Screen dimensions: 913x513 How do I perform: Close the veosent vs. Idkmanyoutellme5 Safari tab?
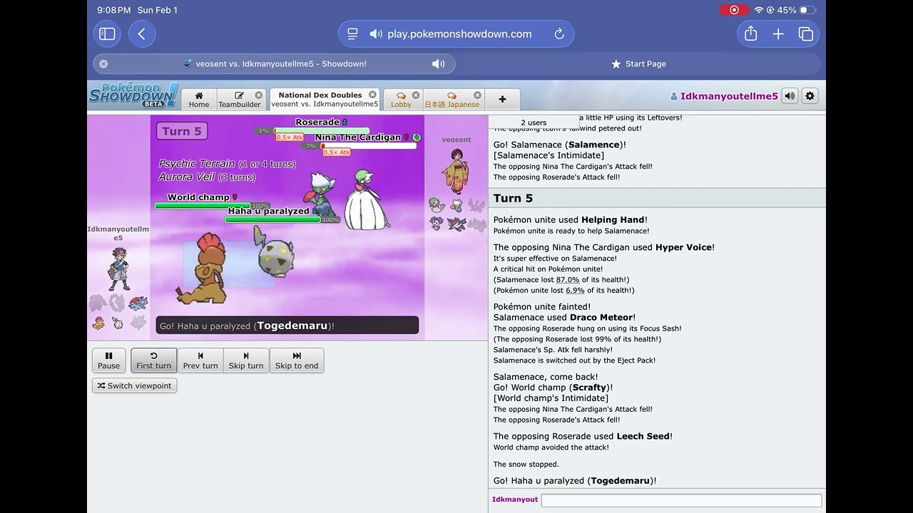point(103,64)
